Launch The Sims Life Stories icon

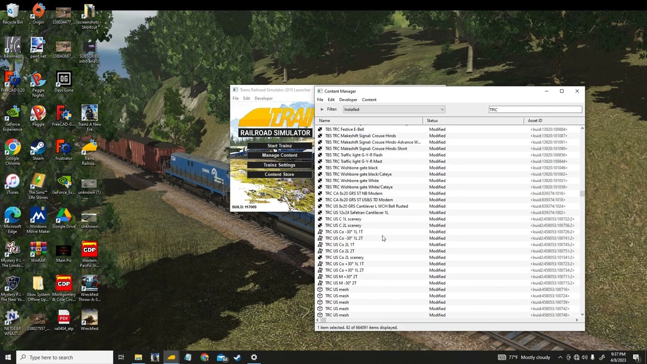[38, 187]
